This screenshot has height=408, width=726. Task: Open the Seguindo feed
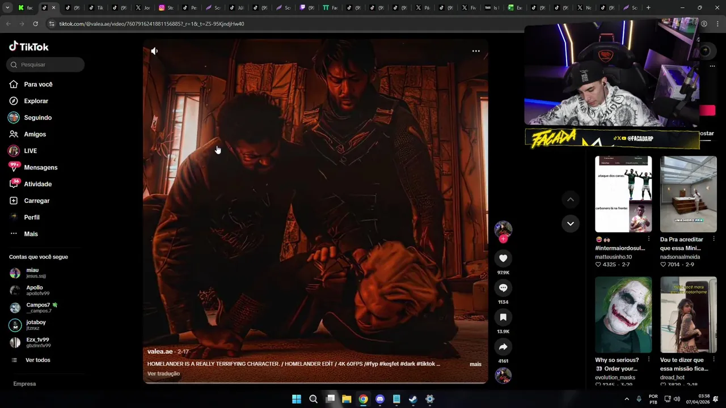(38, 117)
